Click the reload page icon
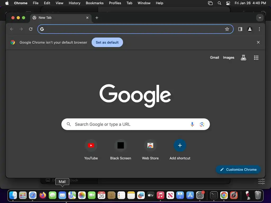This screenshot has height=203, width=271. click(x=31, y=29)
